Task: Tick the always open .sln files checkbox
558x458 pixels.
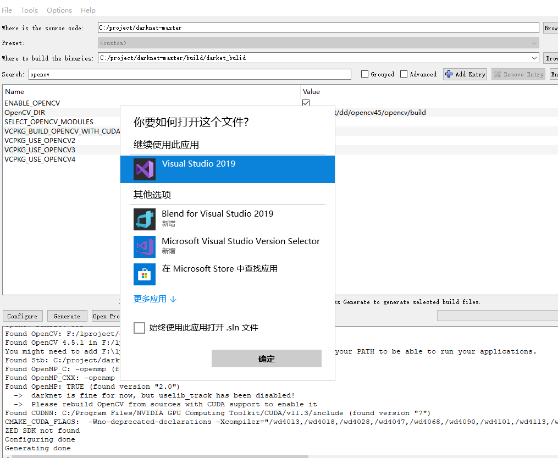Action: [139, 328]
